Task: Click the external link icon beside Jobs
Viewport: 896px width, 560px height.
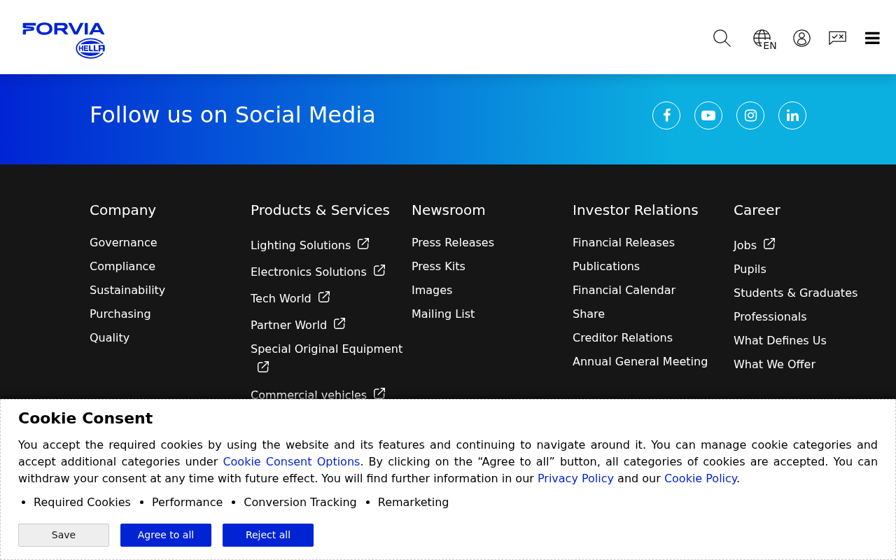Action: (769, 244)
